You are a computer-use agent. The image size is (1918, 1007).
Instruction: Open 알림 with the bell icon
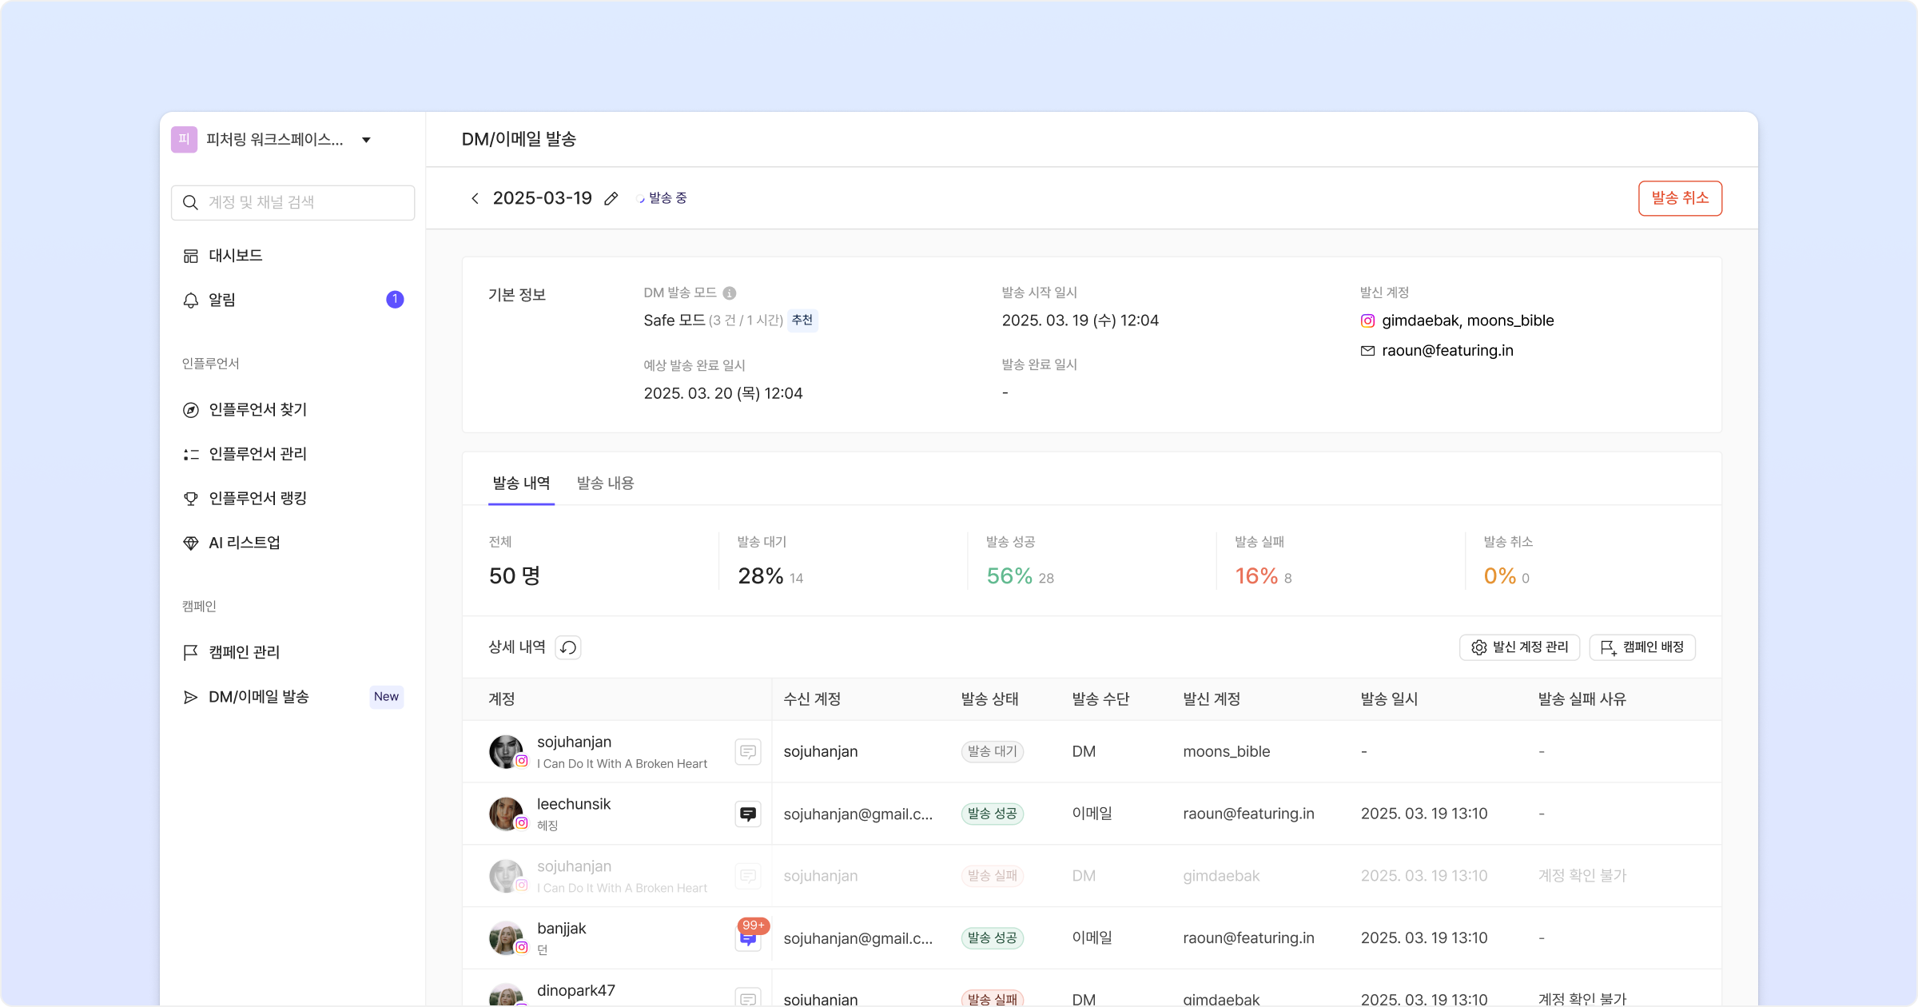[222, 300]
